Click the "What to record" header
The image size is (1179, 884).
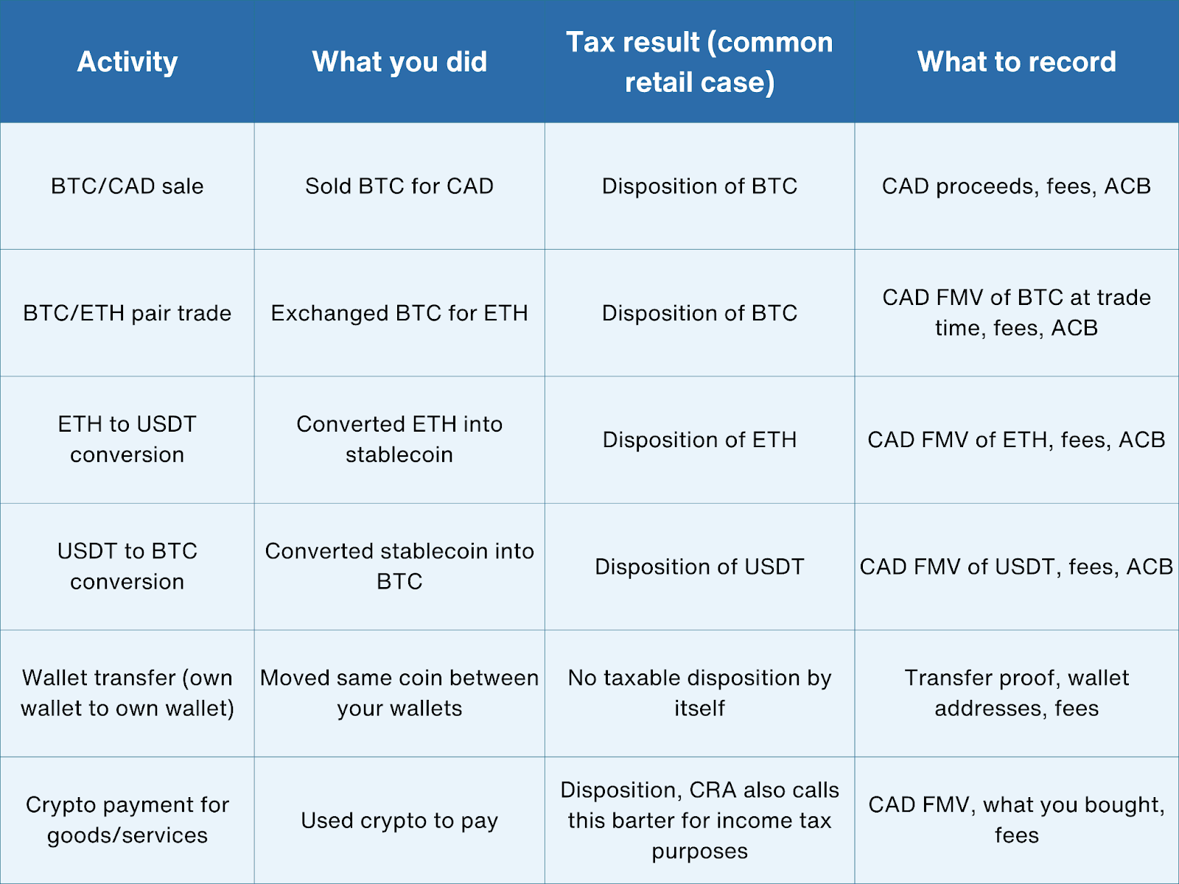(1016, 62)
